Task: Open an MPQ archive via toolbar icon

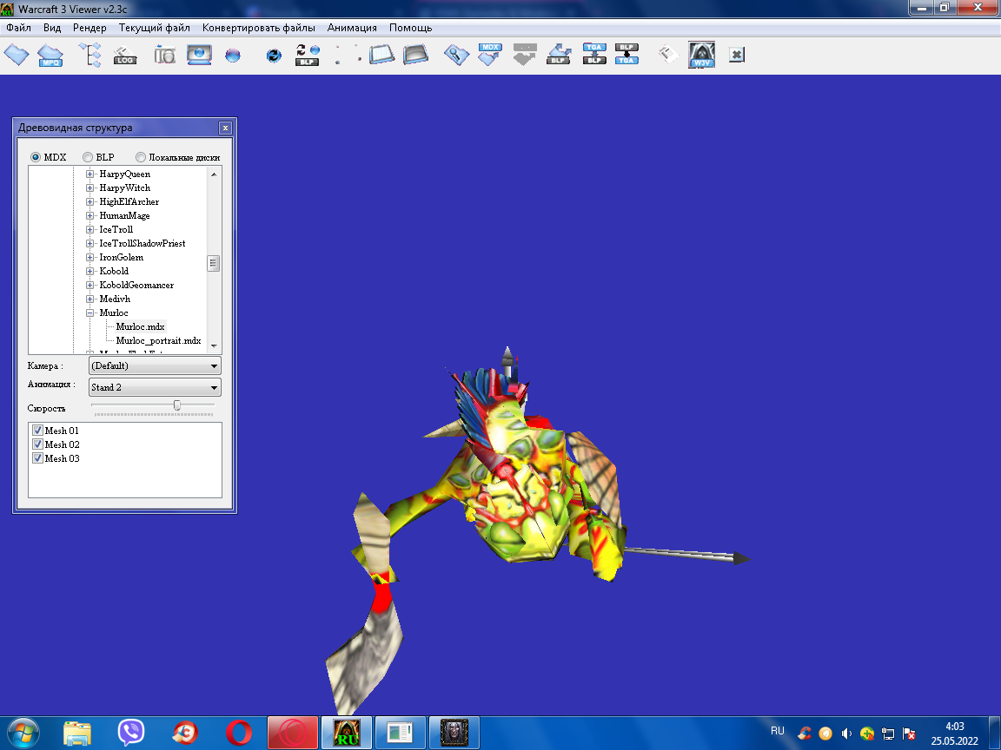Action: click(50, 55)
